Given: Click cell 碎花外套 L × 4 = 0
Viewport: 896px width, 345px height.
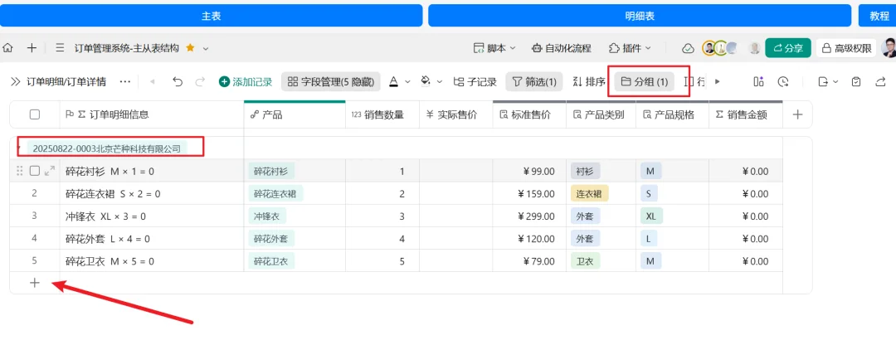Looking at the screenshot, I should [x=152, y=239].
